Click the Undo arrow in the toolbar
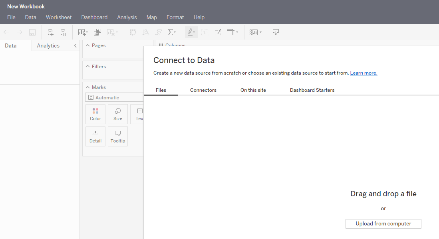Image resolution: width=439 pixels, height=239 pixels. click(6, 32)
